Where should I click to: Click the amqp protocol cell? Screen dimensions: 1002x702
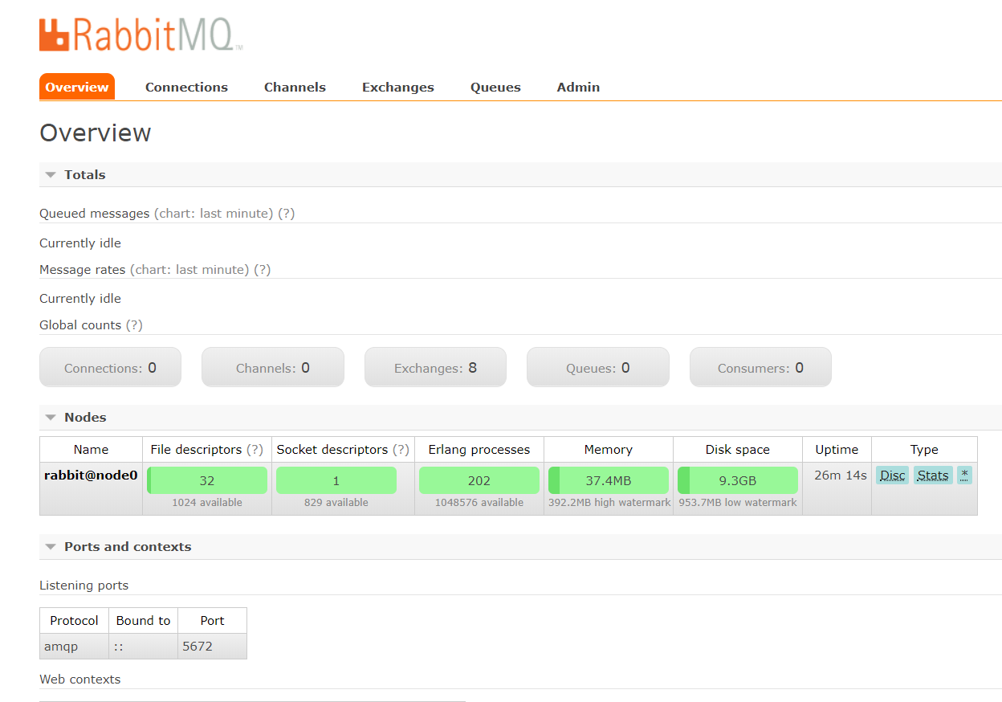click(x=74, y=646)
